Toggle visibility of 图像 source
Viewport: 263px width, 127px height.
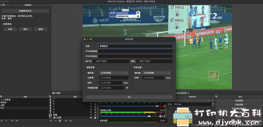coord(91,115)
